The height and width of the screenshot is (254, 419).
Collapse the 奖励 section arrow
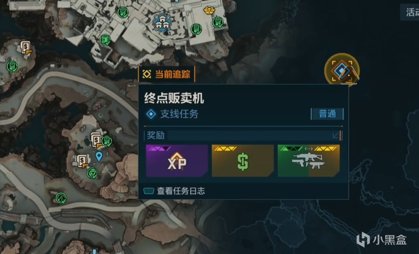tap(336, 135)
